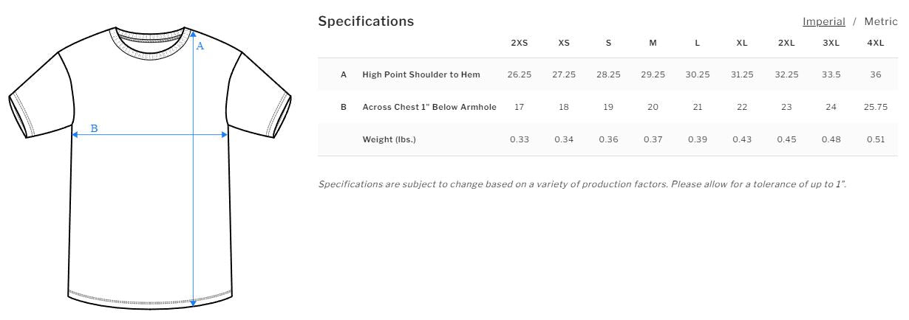The image size is (909, 320).
Task: Click the 3XL size column header
Action: tap(831, 43)
